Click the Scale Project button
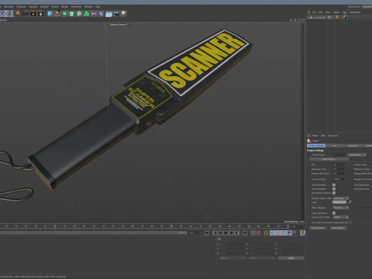The image size is (372, 279). pos(329,159)
